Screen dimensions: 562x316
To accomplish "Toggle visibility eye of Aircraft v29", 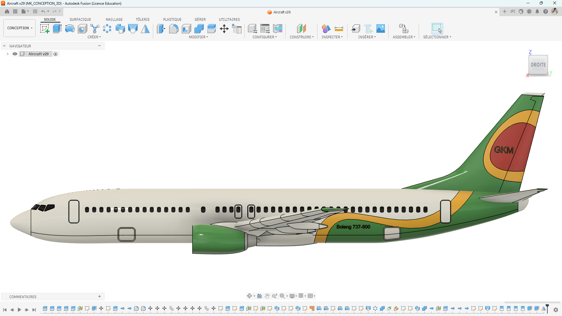I will pyautogui.click(x=15, y=54).
